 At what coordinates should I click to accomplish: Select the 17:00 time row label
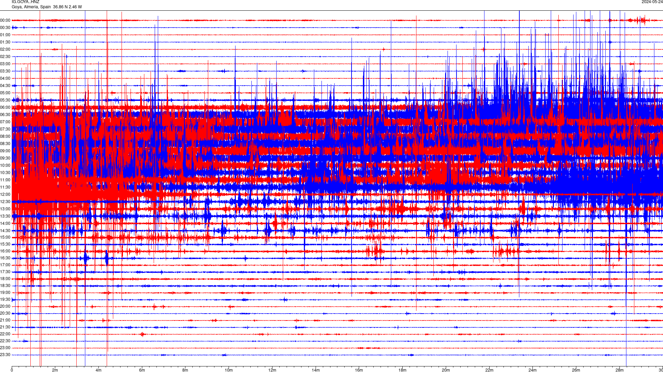(5, 265)
